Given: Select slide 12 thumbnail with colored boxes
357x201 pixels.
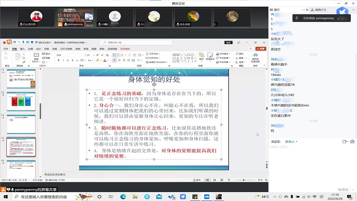Looking at the screenshot, I should [x=21, y=101].
